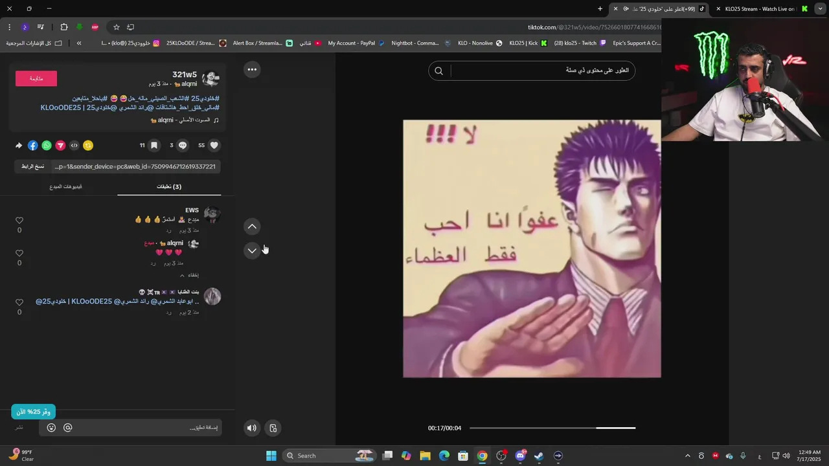Switch to the تعليقات (3) comments tab
Image resolution: width=829 pixels, height=466 pixels.
pyautogui.click(x=169, y=186)
